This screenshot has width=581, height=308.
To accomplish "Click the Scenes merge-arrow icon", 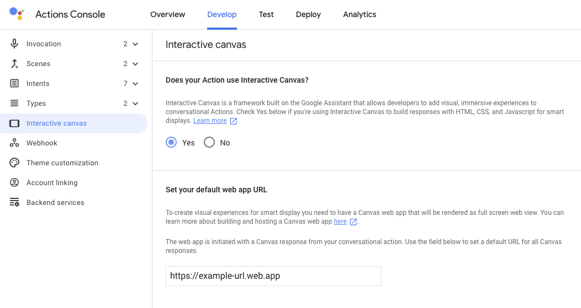I will 14,64.
